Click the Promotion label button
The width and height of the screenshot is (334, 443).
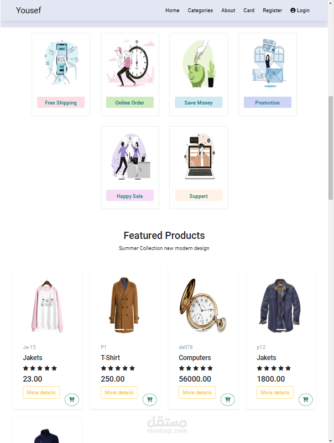tap(268, 102)
